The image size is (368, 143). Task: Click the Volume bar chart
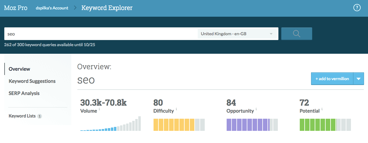[x=111, y=124]
